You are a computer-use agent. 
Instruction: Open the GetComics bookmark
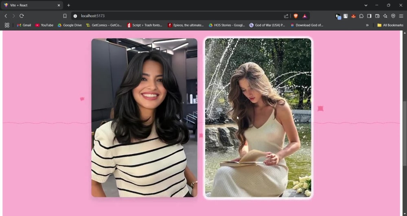[104, 25]
